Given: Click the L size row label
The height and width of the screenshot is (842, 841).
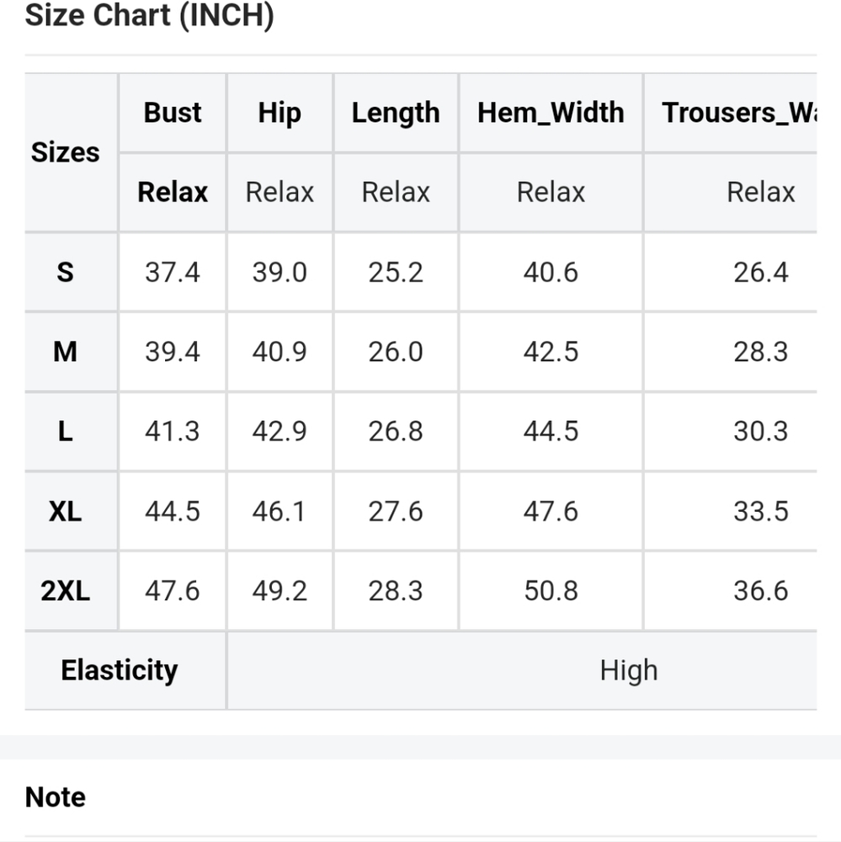Looking at the screenshot, I should [66, 431].
